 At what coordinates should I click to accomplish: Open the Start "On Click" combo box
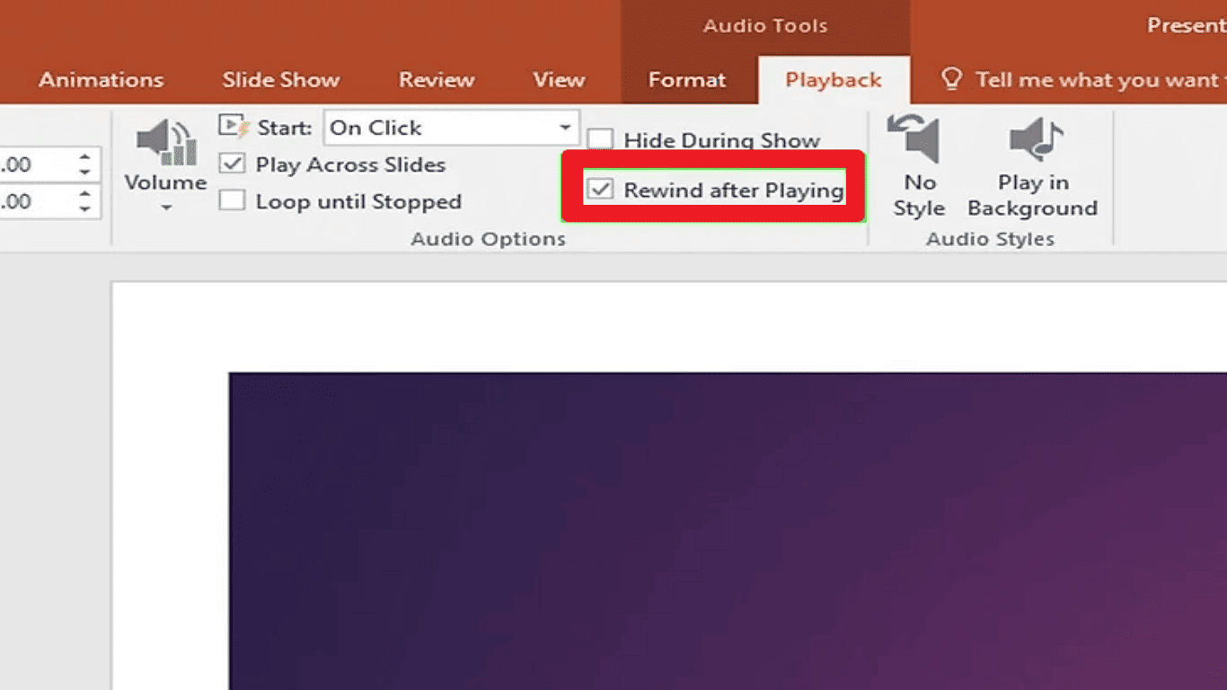[x=452, y=128]
